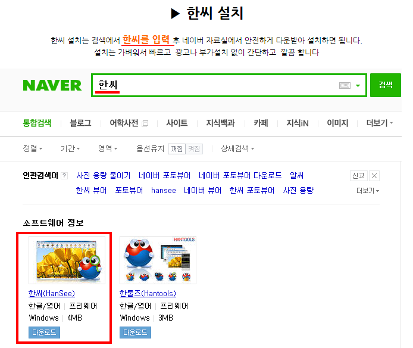Turn option keep to 꺼짐
This screenshot has height=348, width=413.
[177, 149]
